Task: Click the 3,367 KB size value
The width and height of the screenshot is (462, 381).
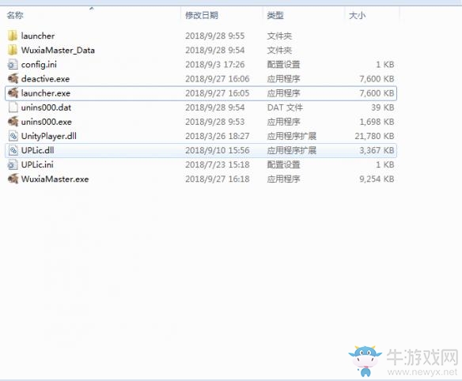Action: pyautogui.click(x=377, y=150)
